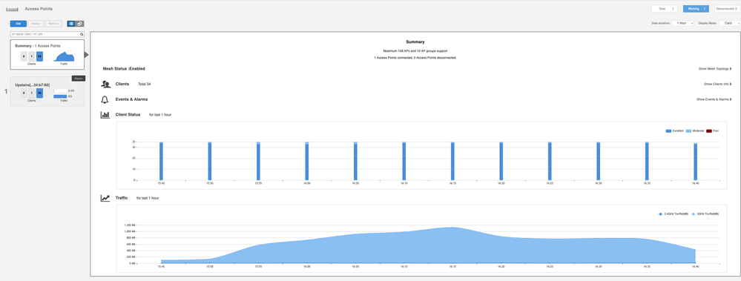
Task: Click Restart button
Action: [36, 24]
